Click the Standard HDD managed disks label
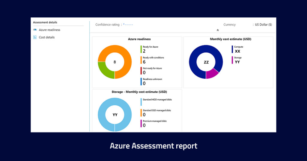 click(157, 100)
